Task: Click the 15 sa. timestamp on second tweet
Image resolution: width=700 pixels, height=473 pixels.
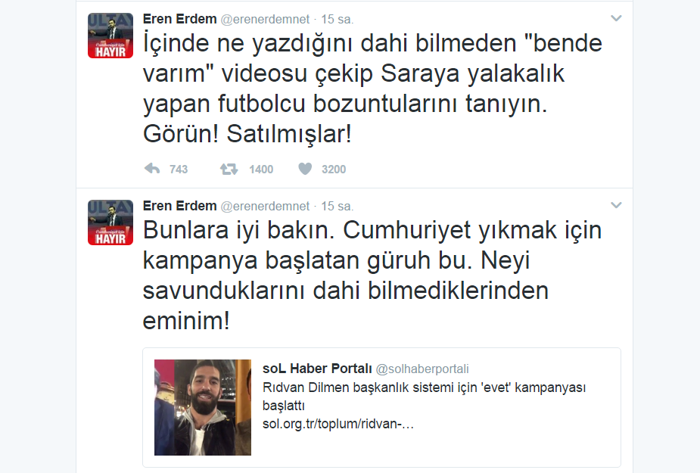Action: (337, 206)
